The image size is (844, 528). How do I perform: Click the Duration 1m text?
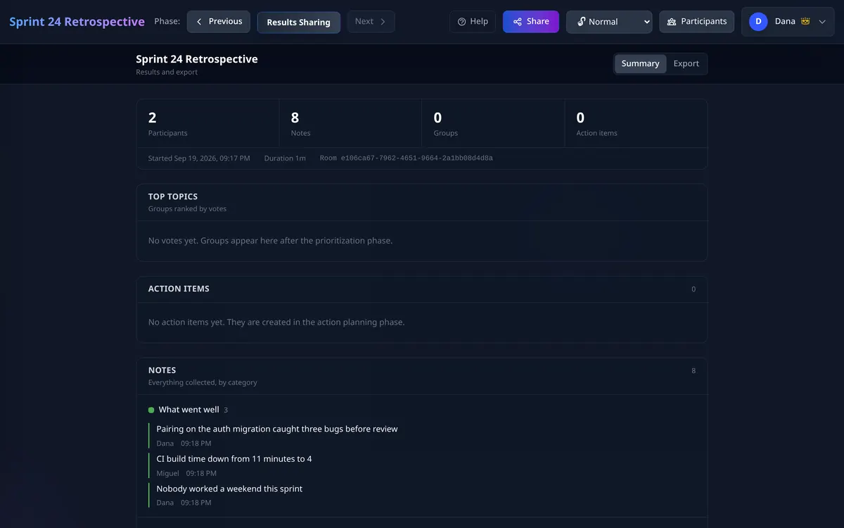[285, 158]
